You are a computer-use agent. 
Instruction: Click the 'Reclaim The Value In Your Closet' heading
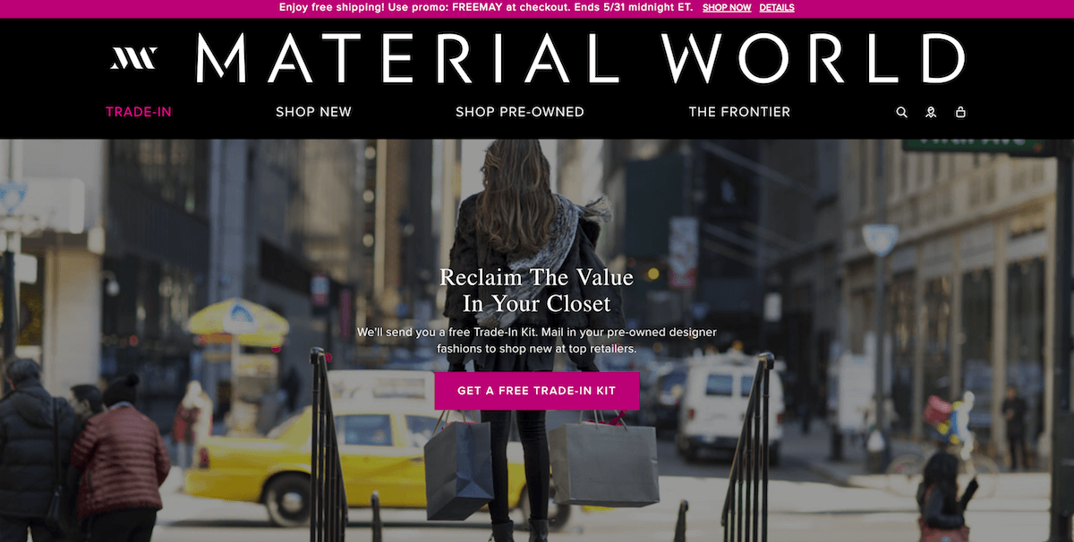tap(537, 290)
